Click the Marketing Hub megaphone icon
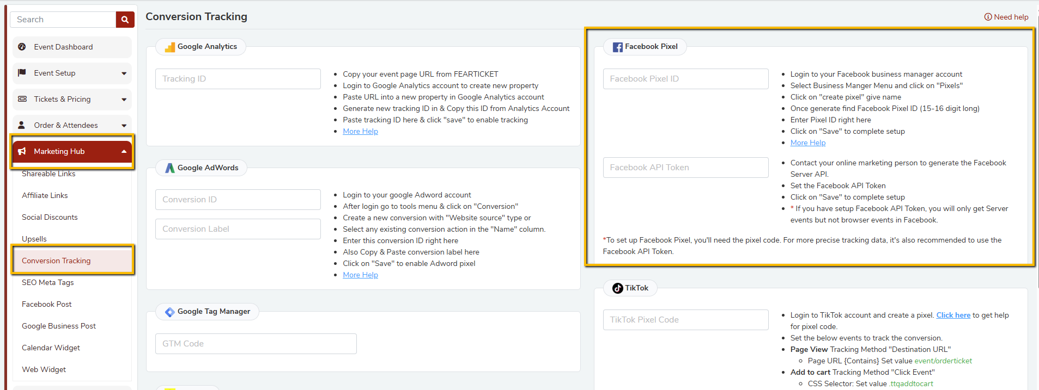Viewport: 1039px width, 390px height. (x=22, y=151)
